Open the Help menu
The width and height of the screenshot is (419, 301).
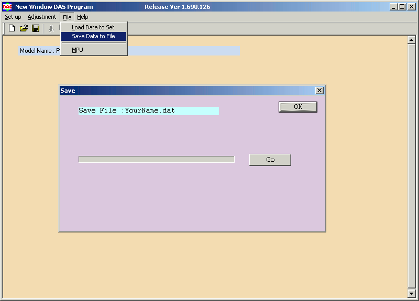[x=83, y=17]
